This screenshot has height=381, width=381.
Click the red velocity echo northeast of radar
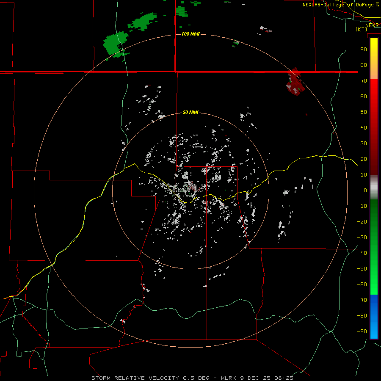click(295, 82)
